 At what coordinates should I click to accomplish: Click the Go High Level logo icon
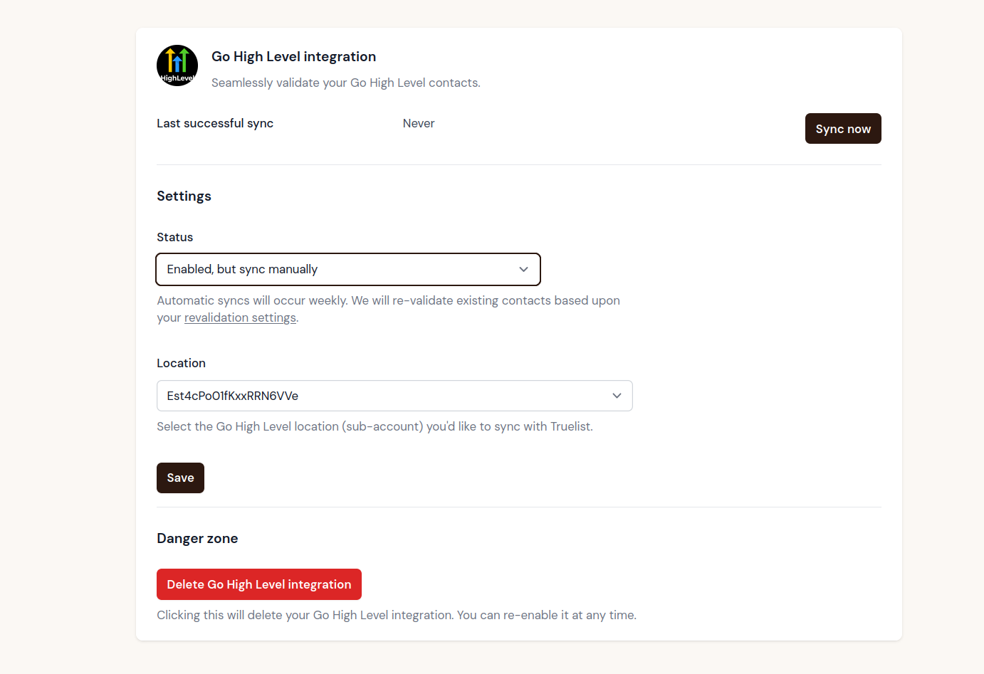point(177,65)
